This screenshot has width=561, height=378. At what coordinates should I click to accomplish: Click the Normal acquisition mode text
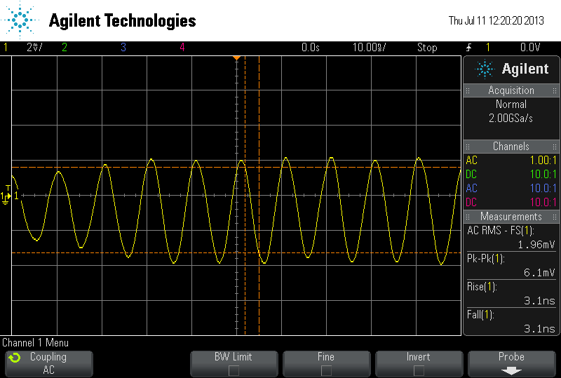click(x=511, y=104)
